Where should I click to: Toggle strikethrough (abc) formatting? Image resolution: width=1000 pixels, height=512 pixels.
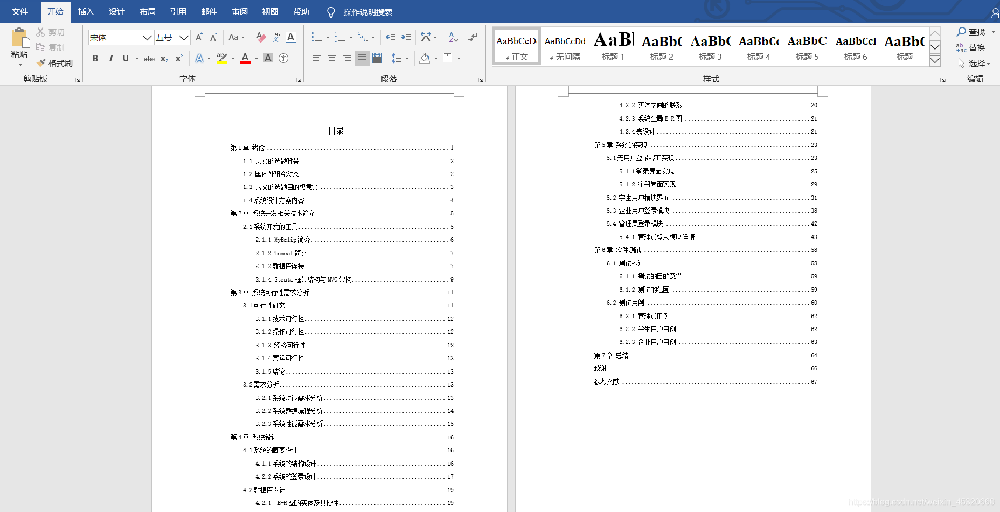149,58
